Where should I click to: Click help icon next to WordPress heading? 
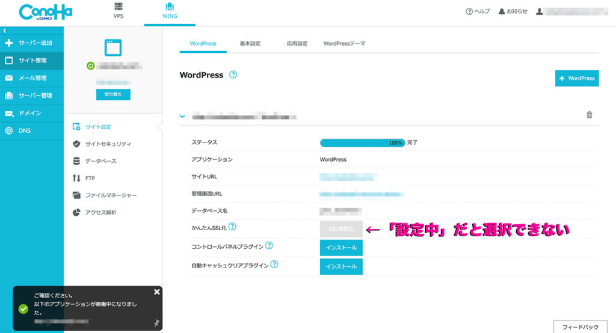tap(233, 75)
